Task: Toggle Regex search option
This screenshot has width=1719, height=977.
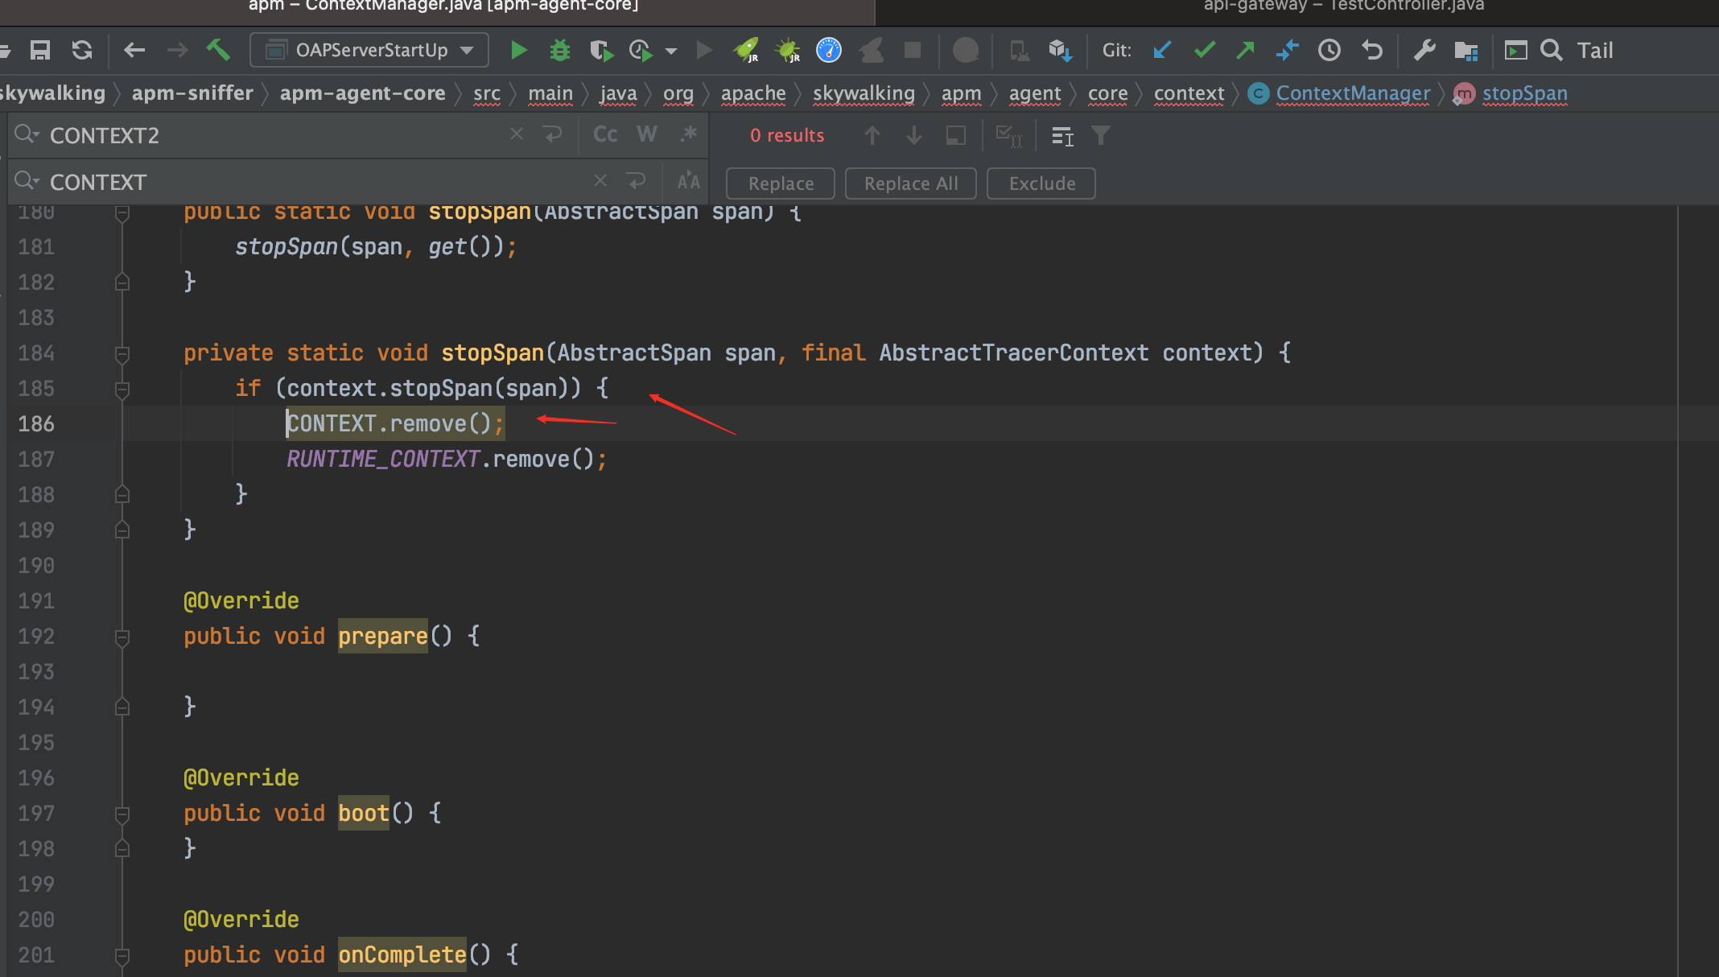Action: [x=688, y=134]
